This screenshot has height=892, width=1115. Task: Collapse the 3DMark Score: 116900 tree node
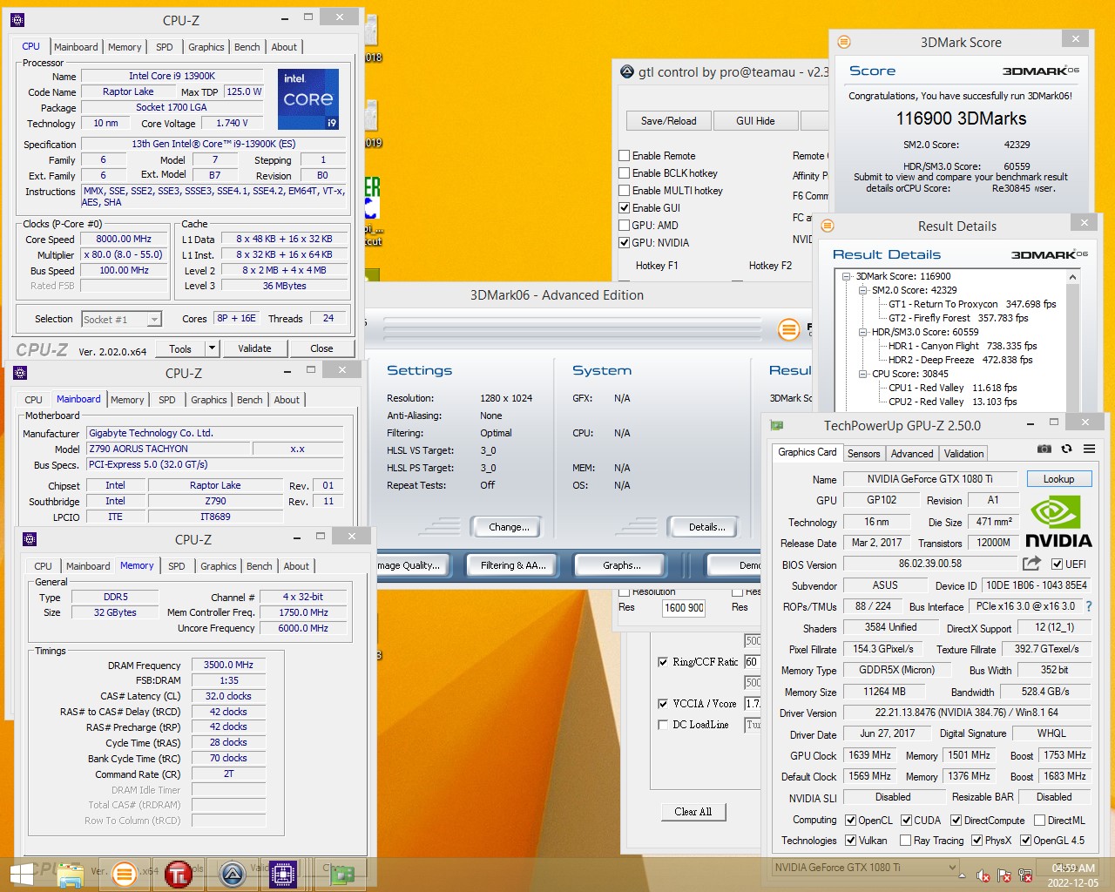tap(846, 276)
